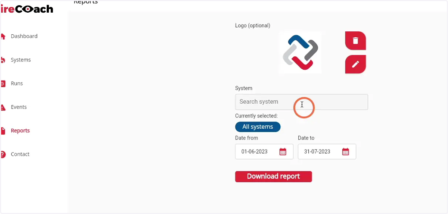This screenshot has height=214, width=448.
Task: Click the 'Logo (optional)' label
Action: click(253, 26)
